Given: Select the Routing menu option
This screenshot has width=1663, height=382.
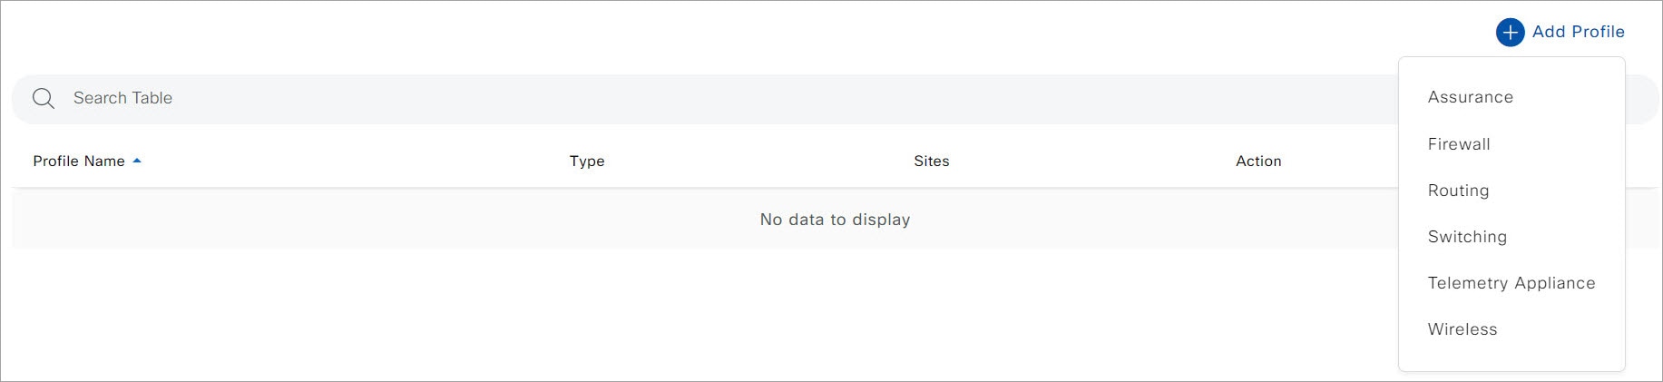Looking at the screenshot, I should tap(1458, 191).
